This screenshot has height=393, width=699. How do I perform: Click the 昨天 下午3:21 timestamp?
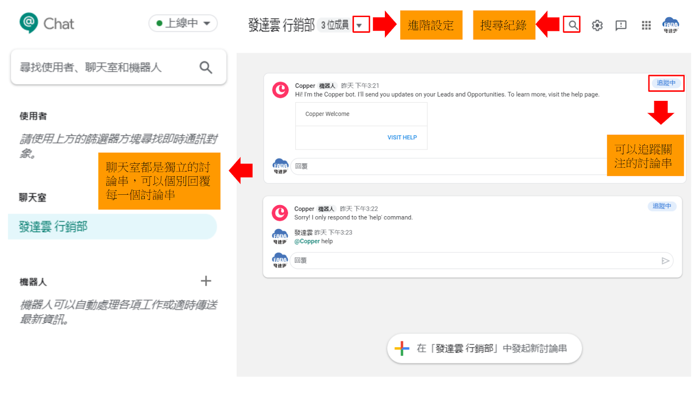pyautogui.click(x=360, y=86)
